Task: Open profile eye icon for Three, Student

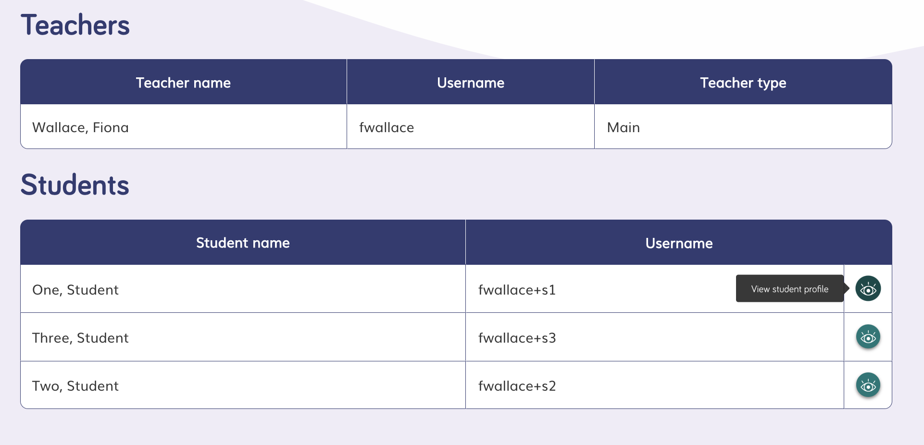Action: click(868, 337)
